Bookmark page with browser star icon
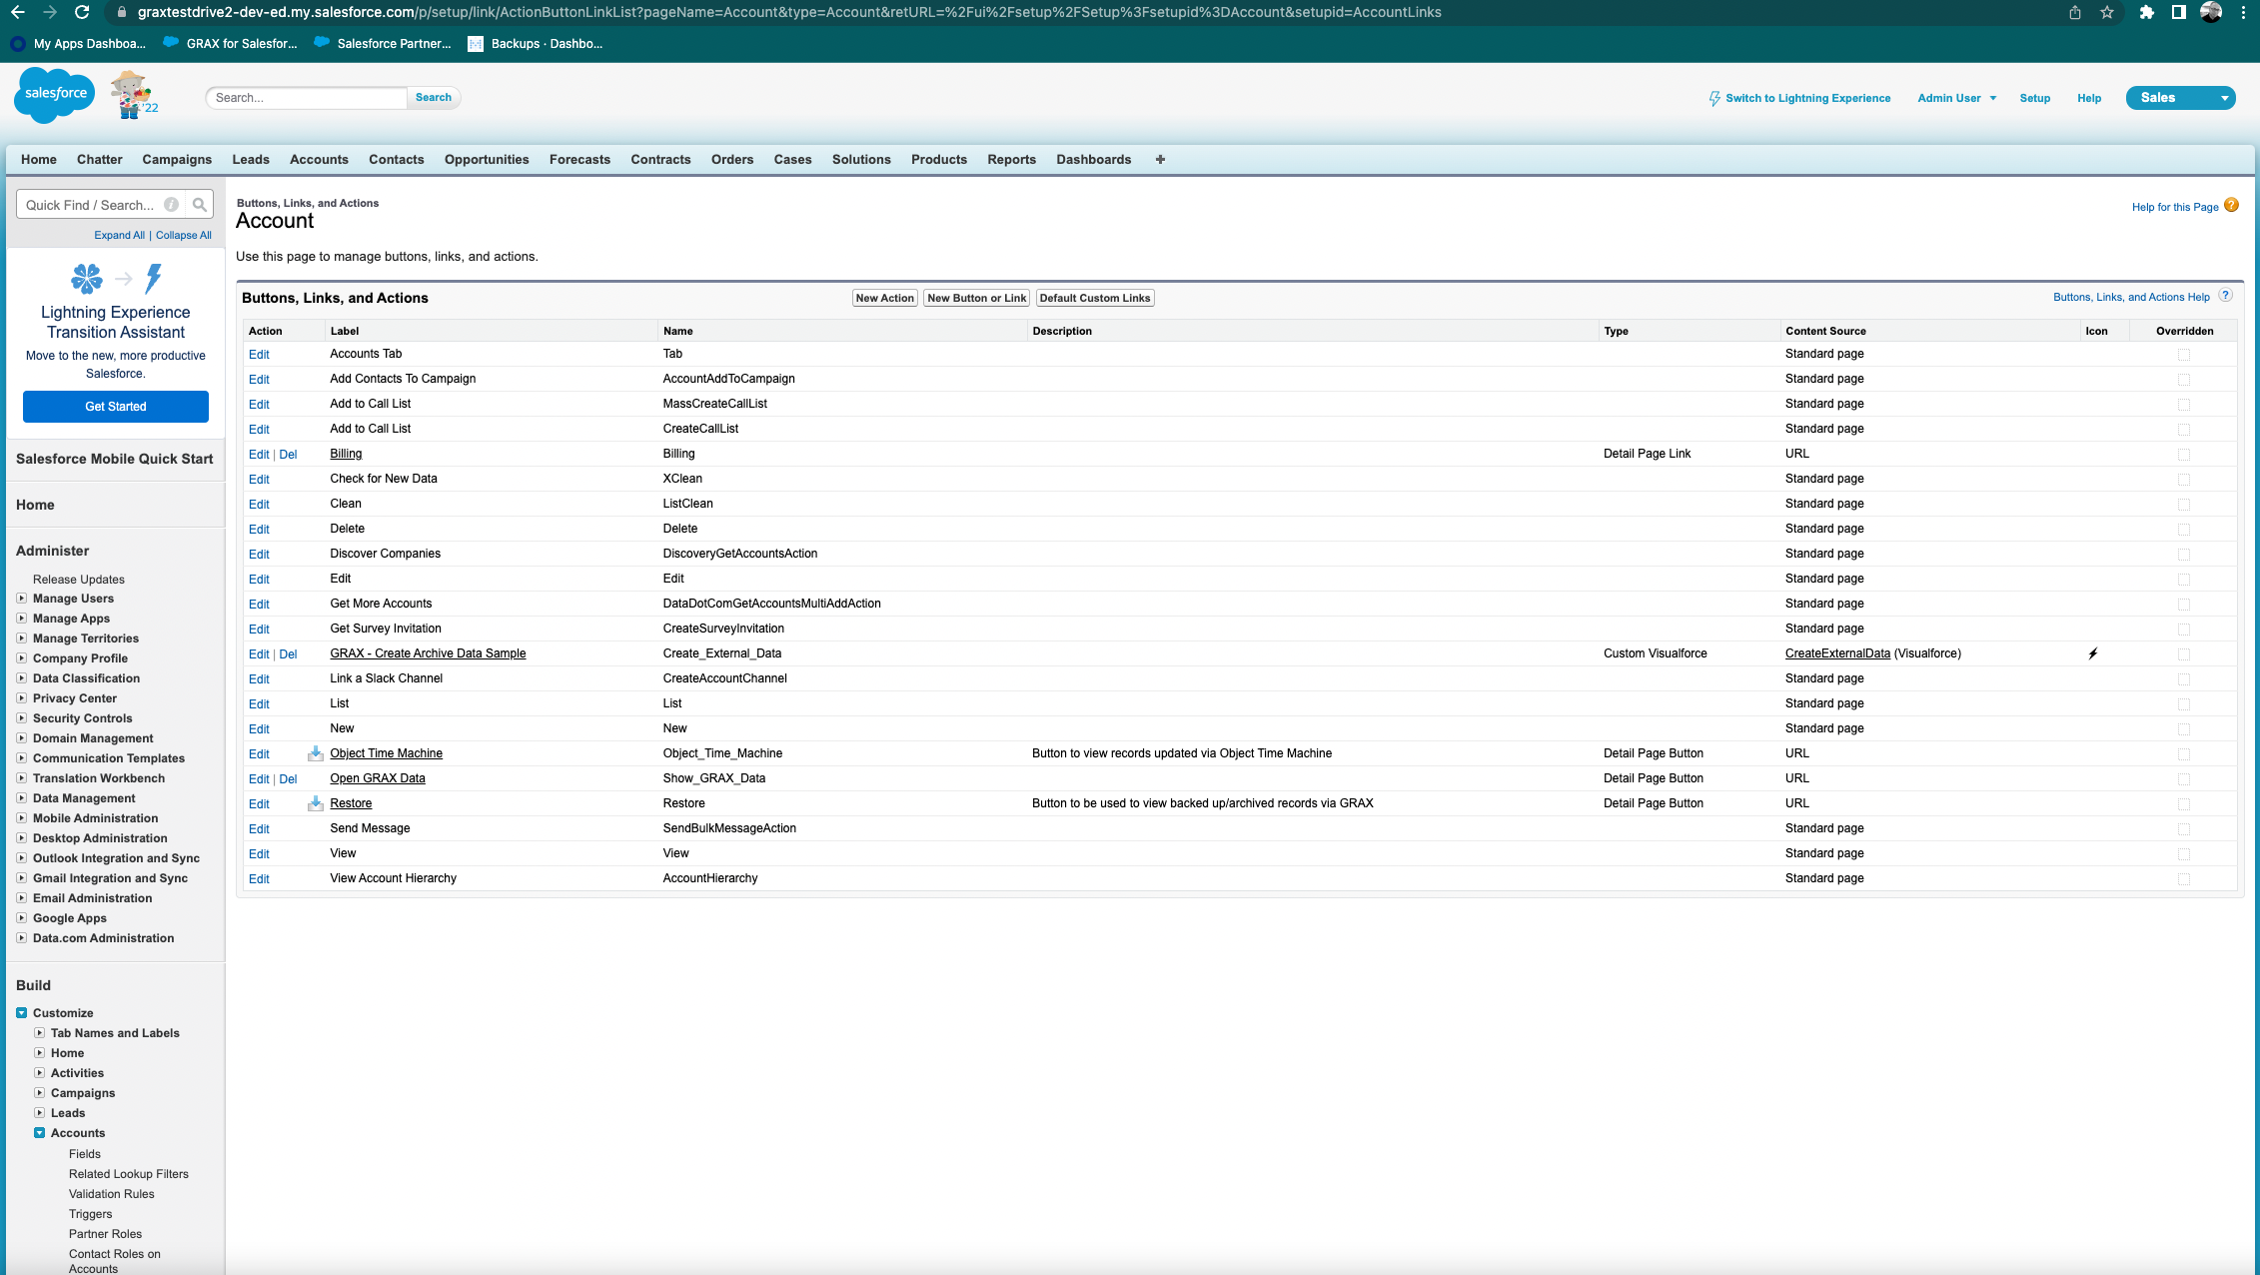The image size is (2260, 1275). [x=2107, y=12]
